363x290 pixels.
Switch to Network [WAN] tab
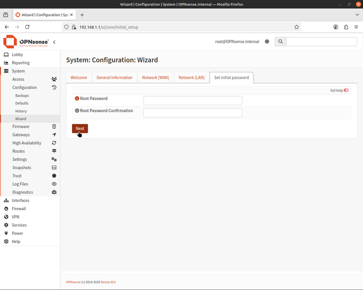[155, 77]
